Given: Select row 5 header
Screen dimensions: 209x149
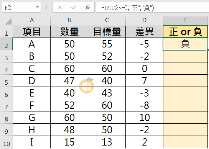Looking at the screenshot, I should [6, 81].
